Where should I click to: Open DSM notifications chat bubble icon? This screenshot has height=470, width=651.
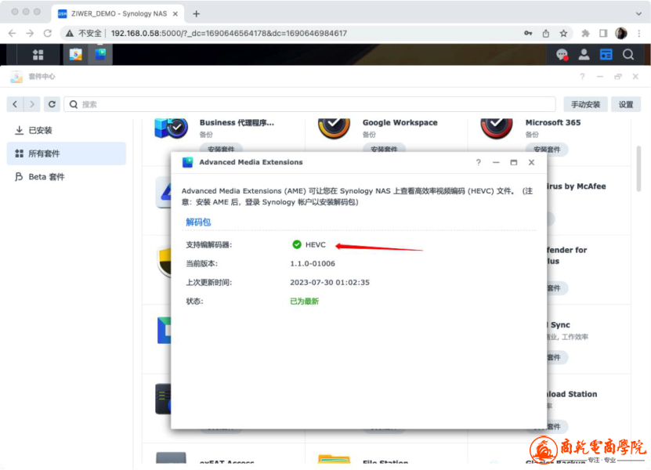click(x=562, y=55)
